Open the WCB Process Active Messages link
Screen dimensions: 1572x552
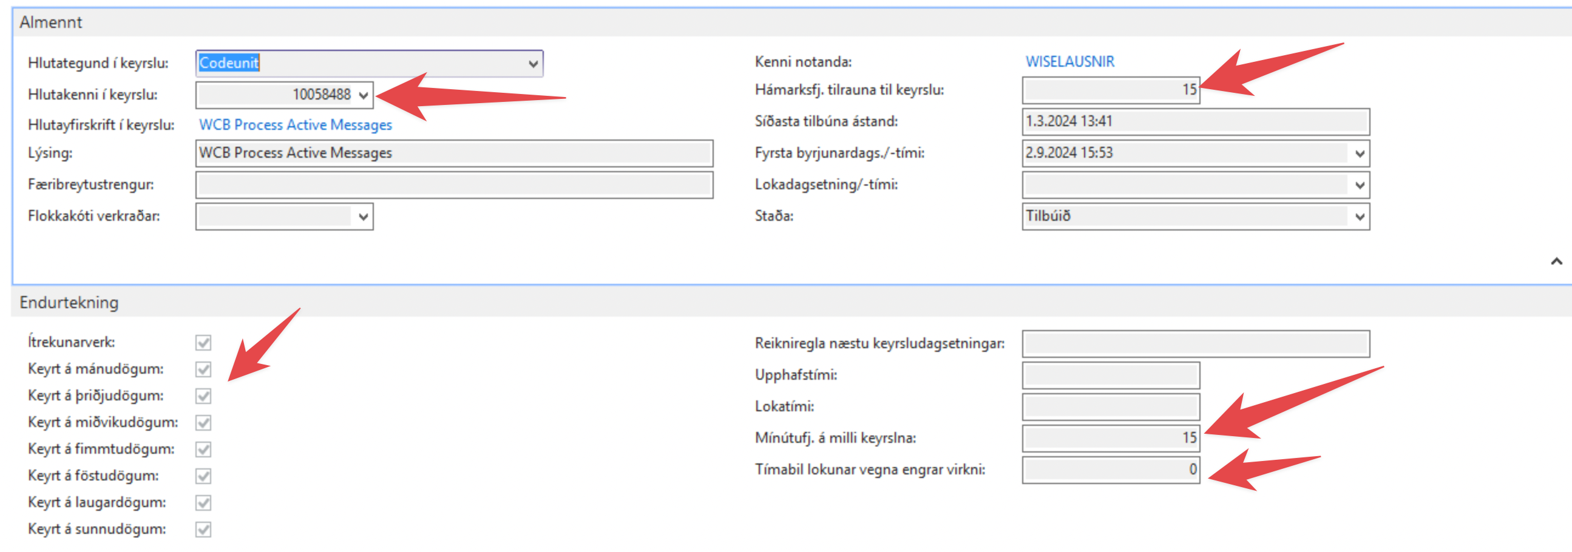(x=296, y=124)
